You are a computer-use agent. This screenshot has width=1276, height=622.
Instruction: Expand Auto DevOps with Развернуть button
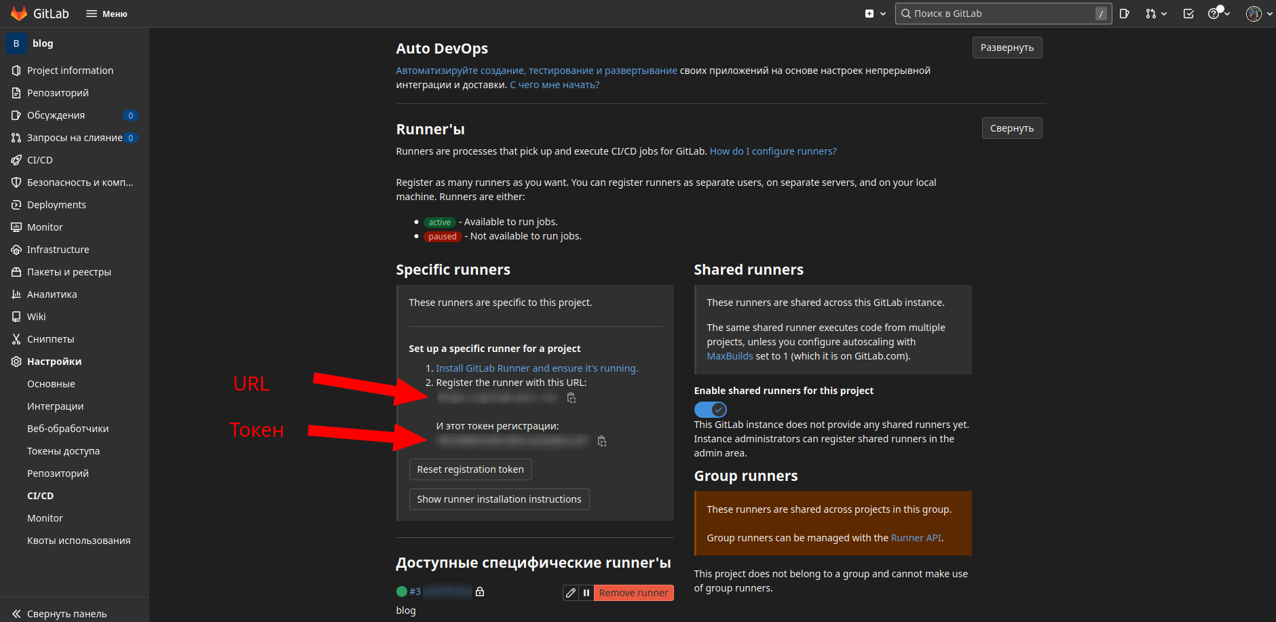(1007, 47)
